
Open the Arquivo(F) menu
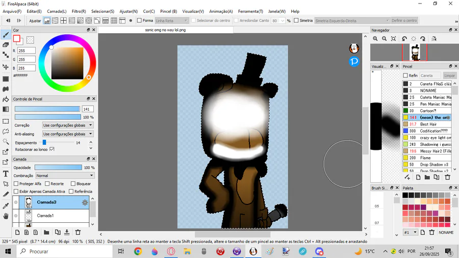click(12, 11)
